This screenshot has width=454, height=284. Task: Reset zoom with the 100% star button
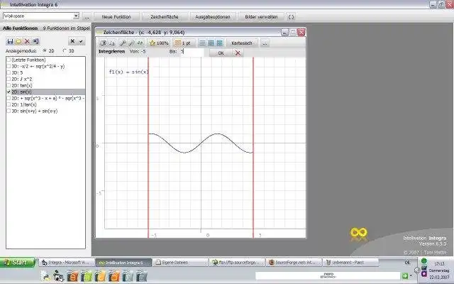pos(159,43)
